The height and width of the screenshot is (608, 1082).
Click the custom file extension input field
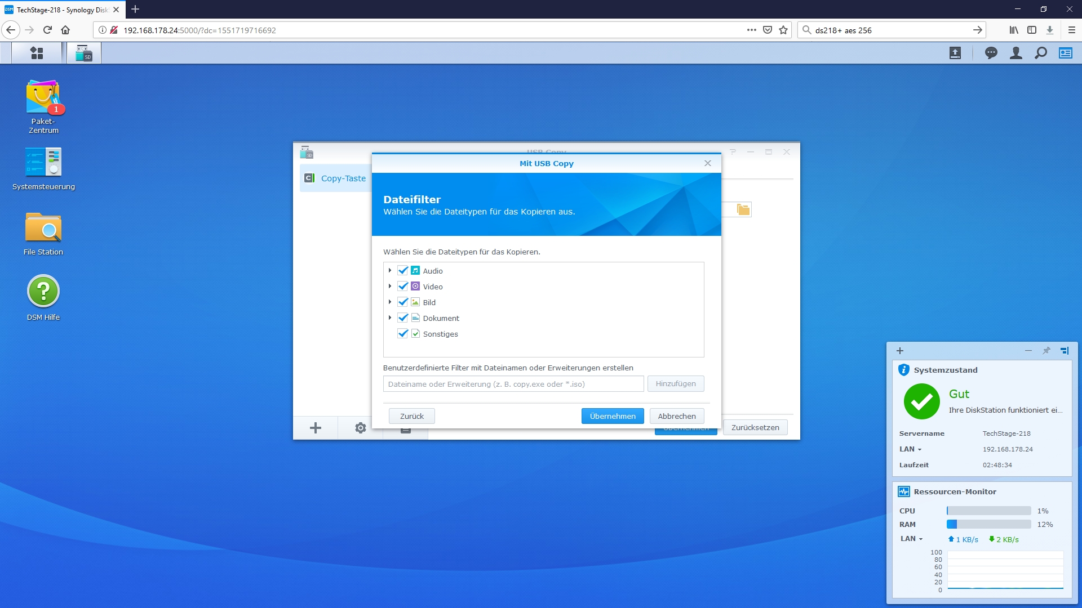click(x=513, y=384)
